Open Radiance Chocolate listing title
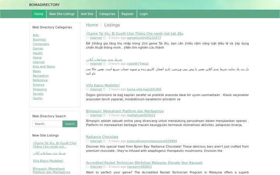The height and width of the screenshot is (175, 280). click(102, 137)
